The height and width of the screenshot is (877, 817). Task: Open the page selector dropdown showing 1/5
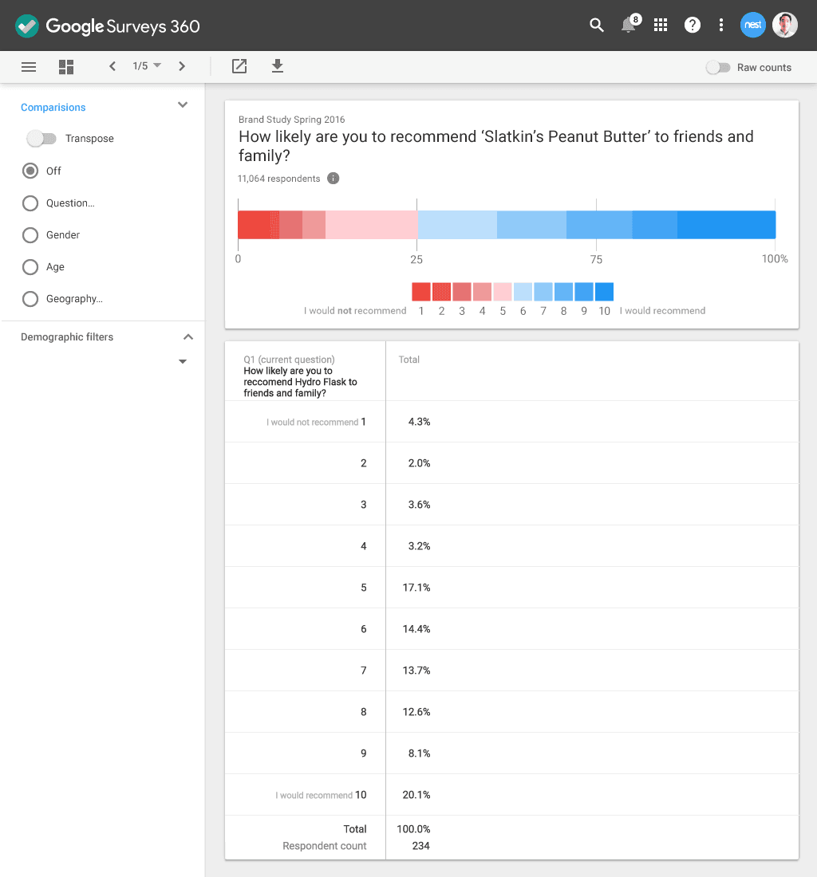coord(147,67)
